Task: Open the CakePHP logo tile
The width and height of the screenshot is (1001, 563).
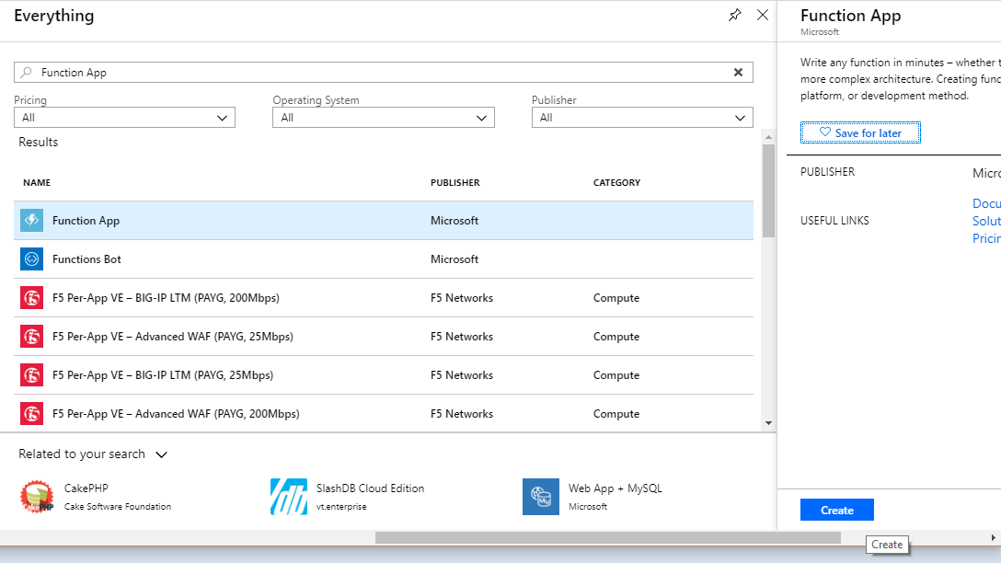Action: (37, 497)
